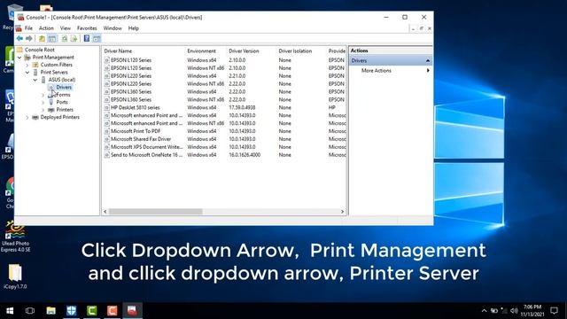The height and width of the screenshot is (319, 567).
Task: Open More Actions in the Actions pane
Action: point(376,71)
